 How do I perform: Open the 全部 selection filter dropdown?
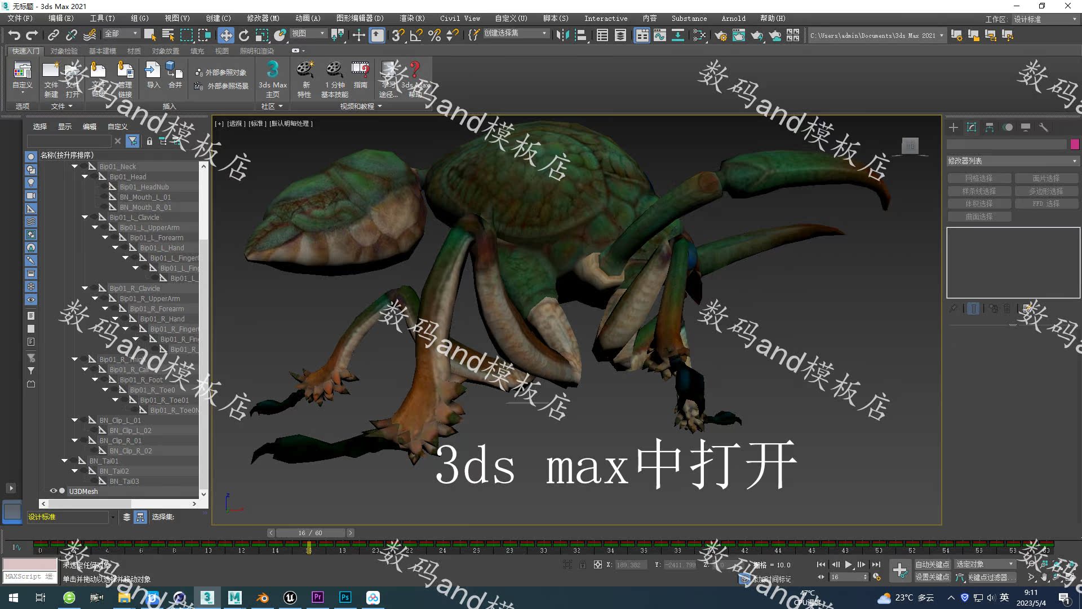coord(121,34)
